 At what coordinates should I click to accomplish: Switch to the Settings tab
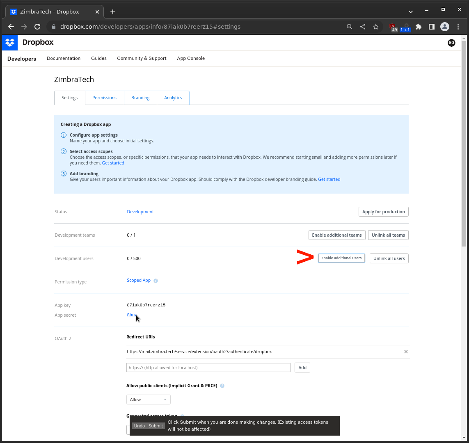tap(70, 98)
